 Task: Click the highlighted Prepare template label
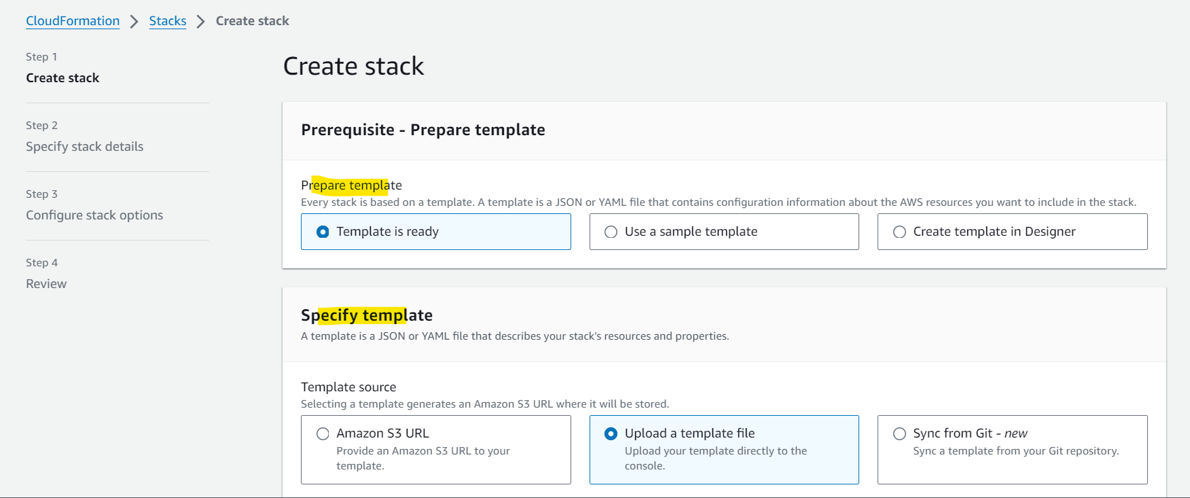pyautogui.click(x=351, y=185)
